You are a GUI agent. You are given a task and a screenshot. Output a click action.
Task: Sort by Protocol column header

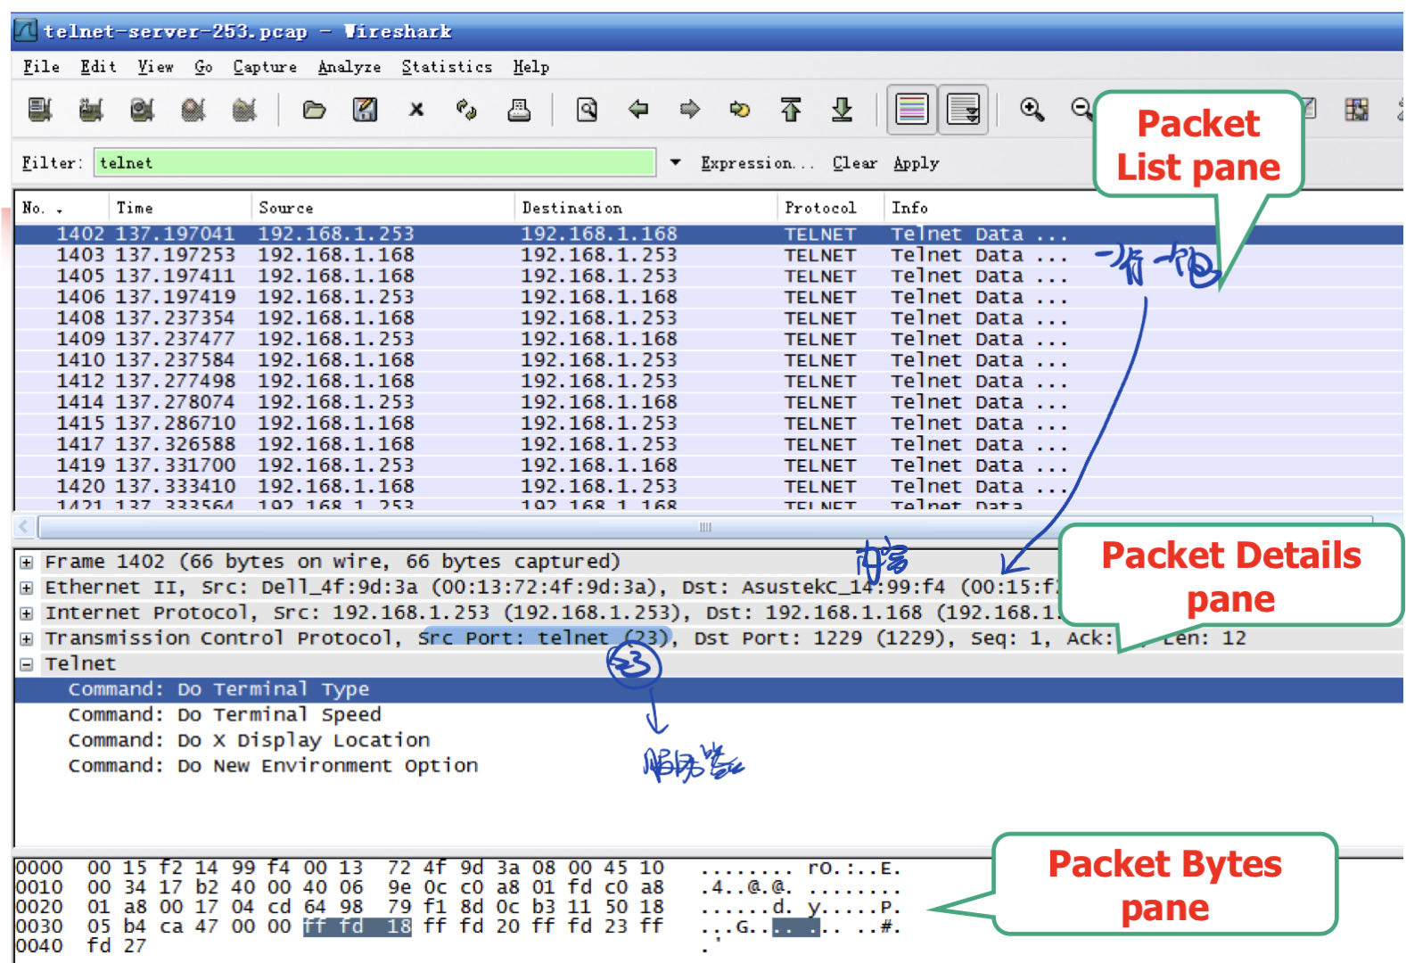(x=831, y=208)
